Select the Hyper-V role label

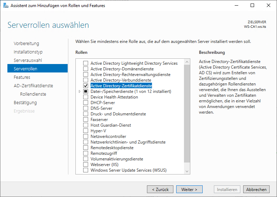pyautogui.click(x=98, y=131)
